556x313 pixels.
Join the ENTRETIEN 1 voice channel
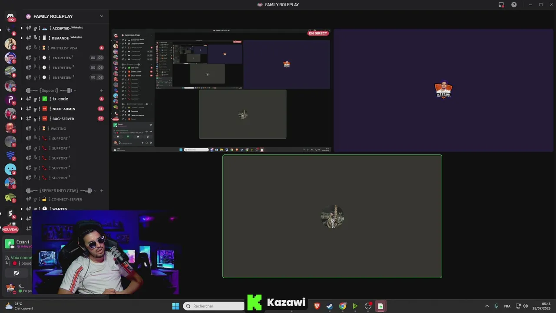click(64, 58)
